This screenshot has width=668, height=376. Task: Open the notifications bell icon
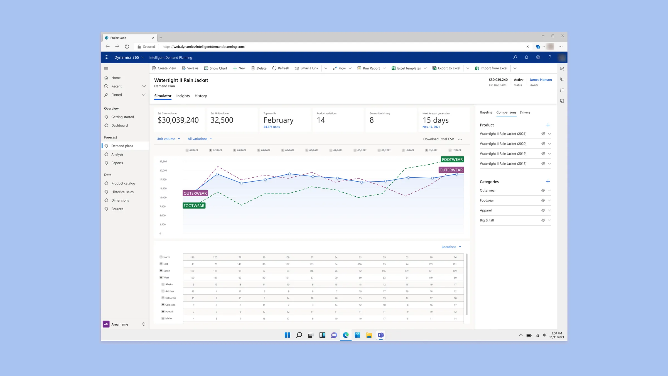pyautogui.click(x=527, y=57)
